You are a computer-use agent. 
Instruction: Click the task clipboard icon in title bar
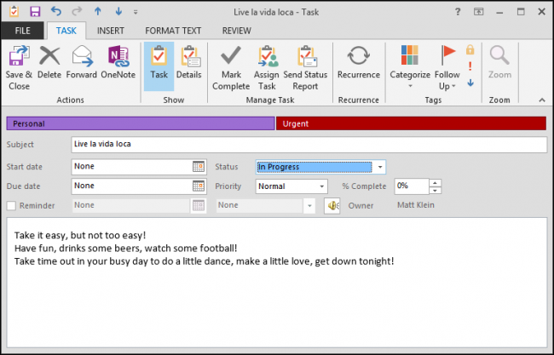pos(14,11)
